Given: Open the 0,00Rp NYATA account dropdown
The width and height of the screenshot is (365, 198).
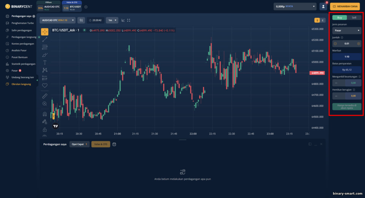Looking at the screenshot, I should [x=295, y=6].
